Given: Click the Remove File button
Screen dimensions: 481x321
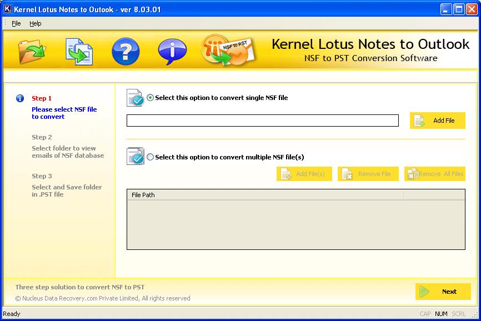Looking at the screenshot, I should pyautogui.click(x=368, y=174).
